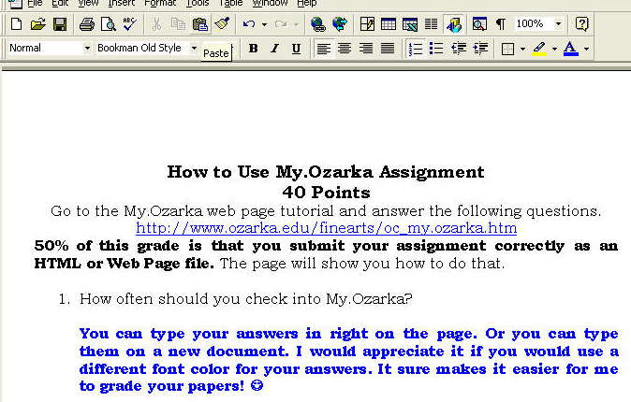Open the Tools menu
Viewport: 631px width, 402px height.
click(198, 3)
